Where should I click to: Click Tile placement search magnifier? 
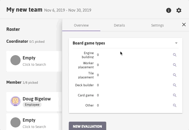tap(175, 75)
